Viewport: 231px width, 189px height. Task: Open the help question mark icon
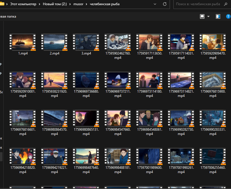(228, 16)
